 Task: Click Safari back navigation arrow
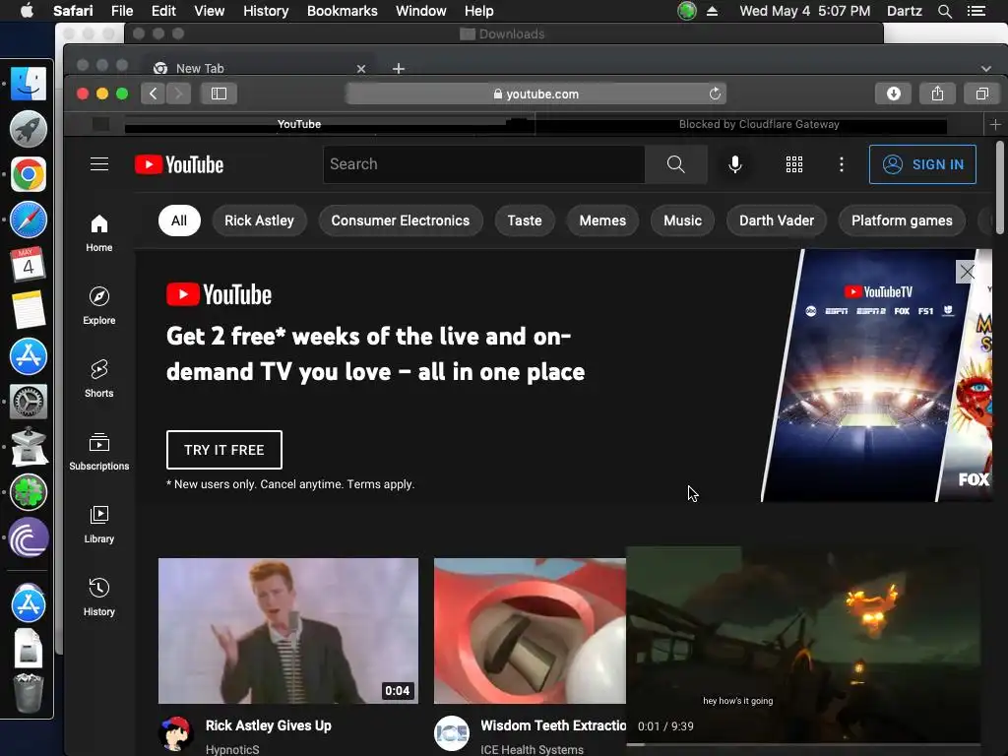(153, 94)
